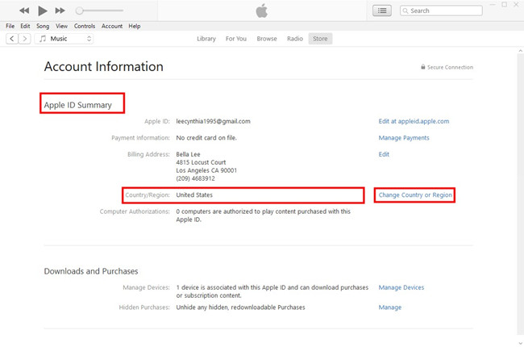Viewport: 524px width, 347px height.
Task: Open Edit at appleid.apple.com link
Action: (x=414, y=122)
